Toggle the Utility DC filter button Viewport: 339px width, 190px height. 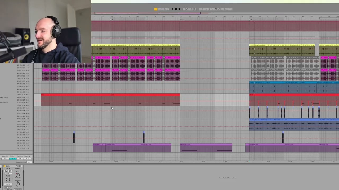coord(20,189)
